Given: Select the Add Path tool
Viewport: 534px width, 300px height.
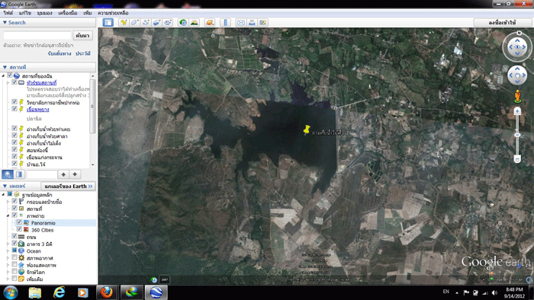Looking at the screenshot, I should [146, 22].
